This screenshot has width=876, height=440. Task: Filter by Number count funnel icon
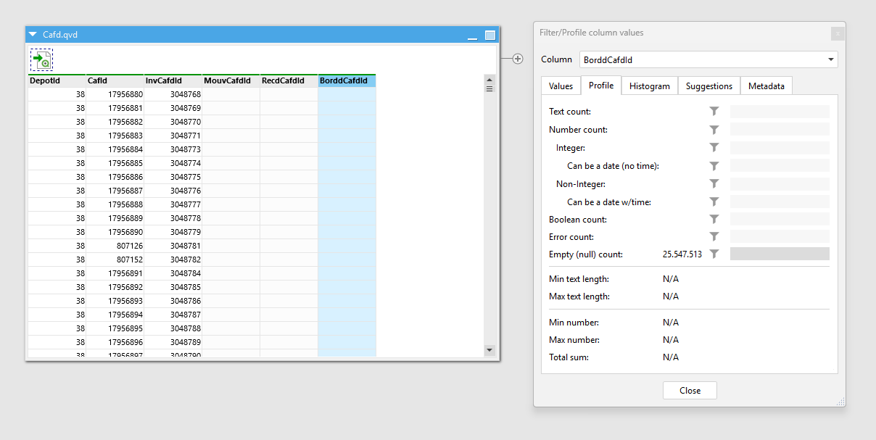pos(714,130)
